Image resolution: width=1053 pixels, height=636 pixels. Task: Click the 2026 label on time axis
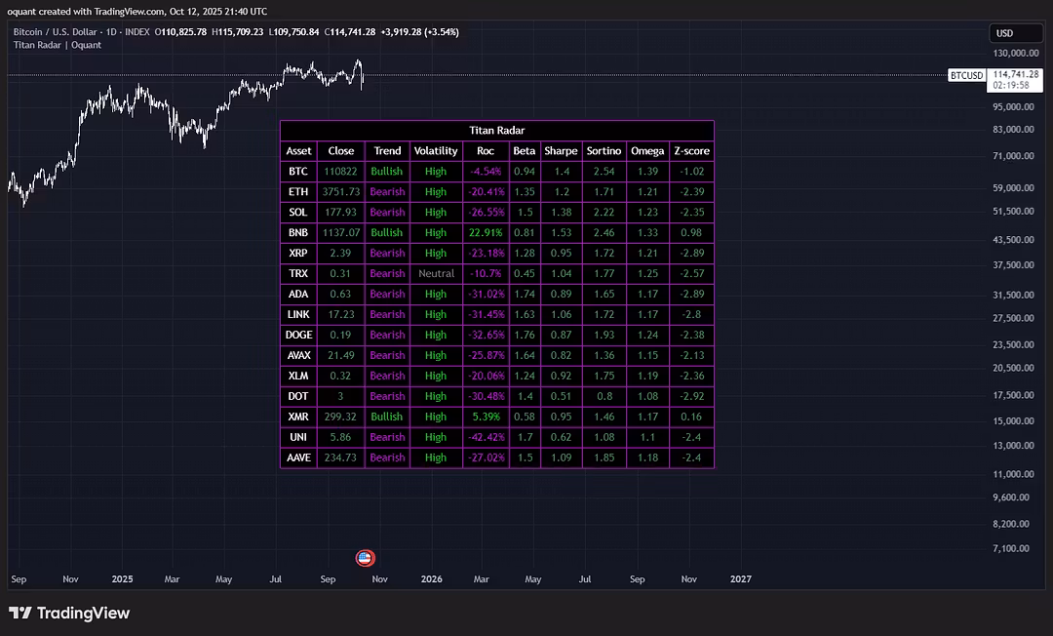click(x=431, y=579)
